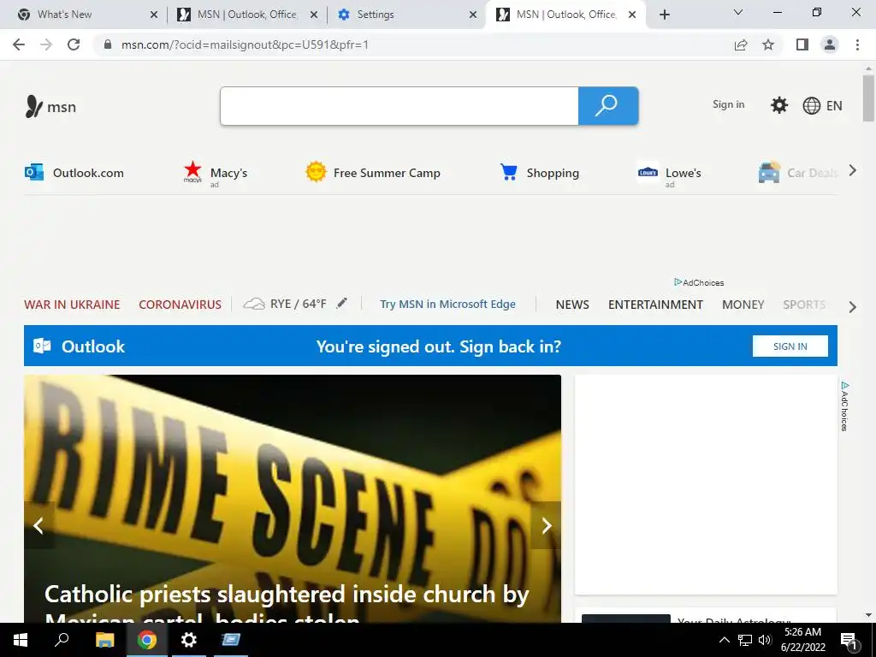Open the Macy's red star shortcut
Screen dimensions: 876x657
(192, 171)
